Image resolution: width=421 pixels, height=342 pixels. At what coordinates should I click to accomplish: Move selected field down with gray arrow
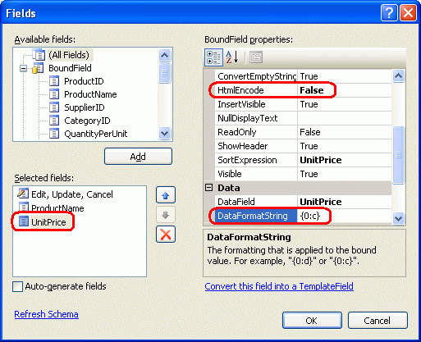(166, 215)
